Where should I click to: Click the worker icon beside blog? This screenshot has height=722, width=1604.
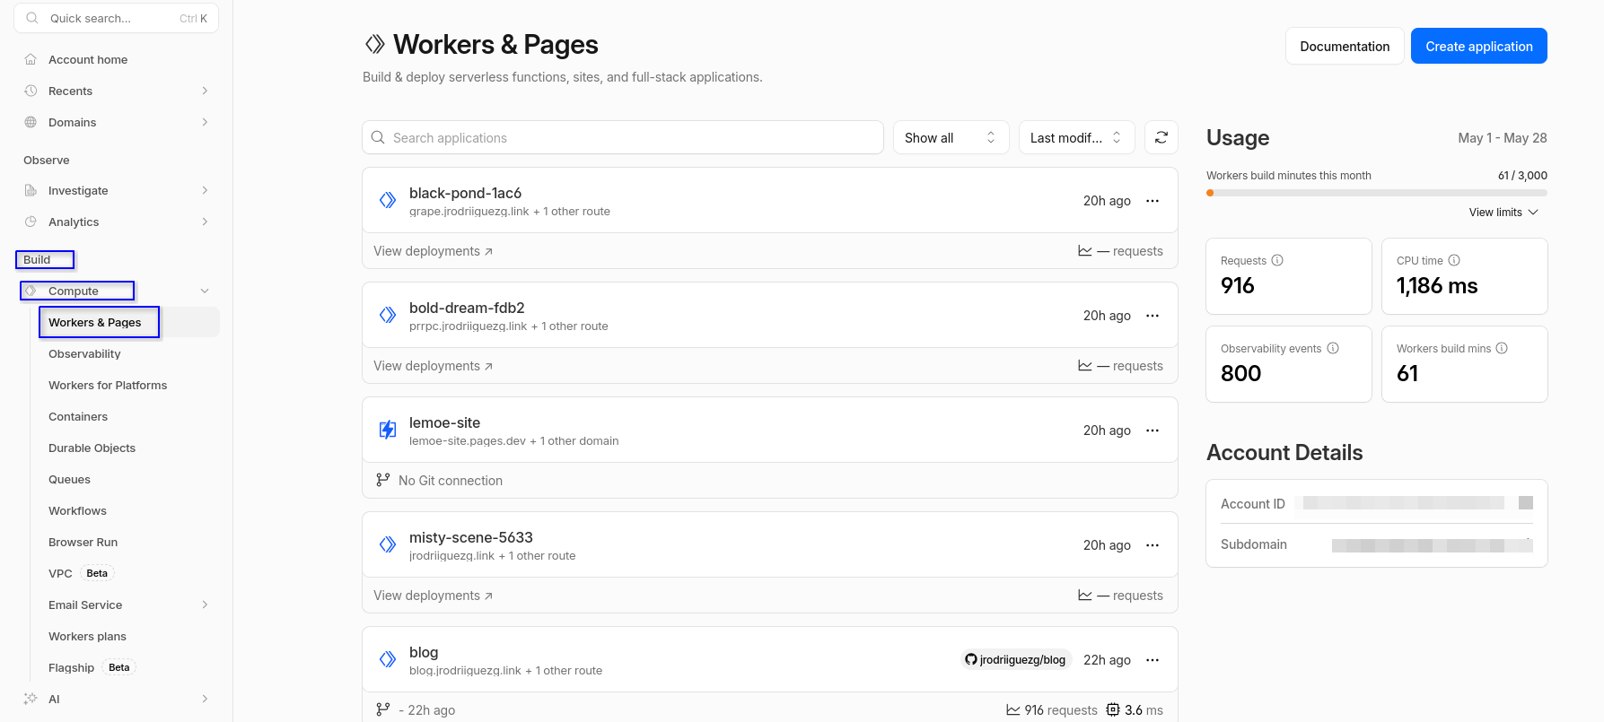point(388,659)
